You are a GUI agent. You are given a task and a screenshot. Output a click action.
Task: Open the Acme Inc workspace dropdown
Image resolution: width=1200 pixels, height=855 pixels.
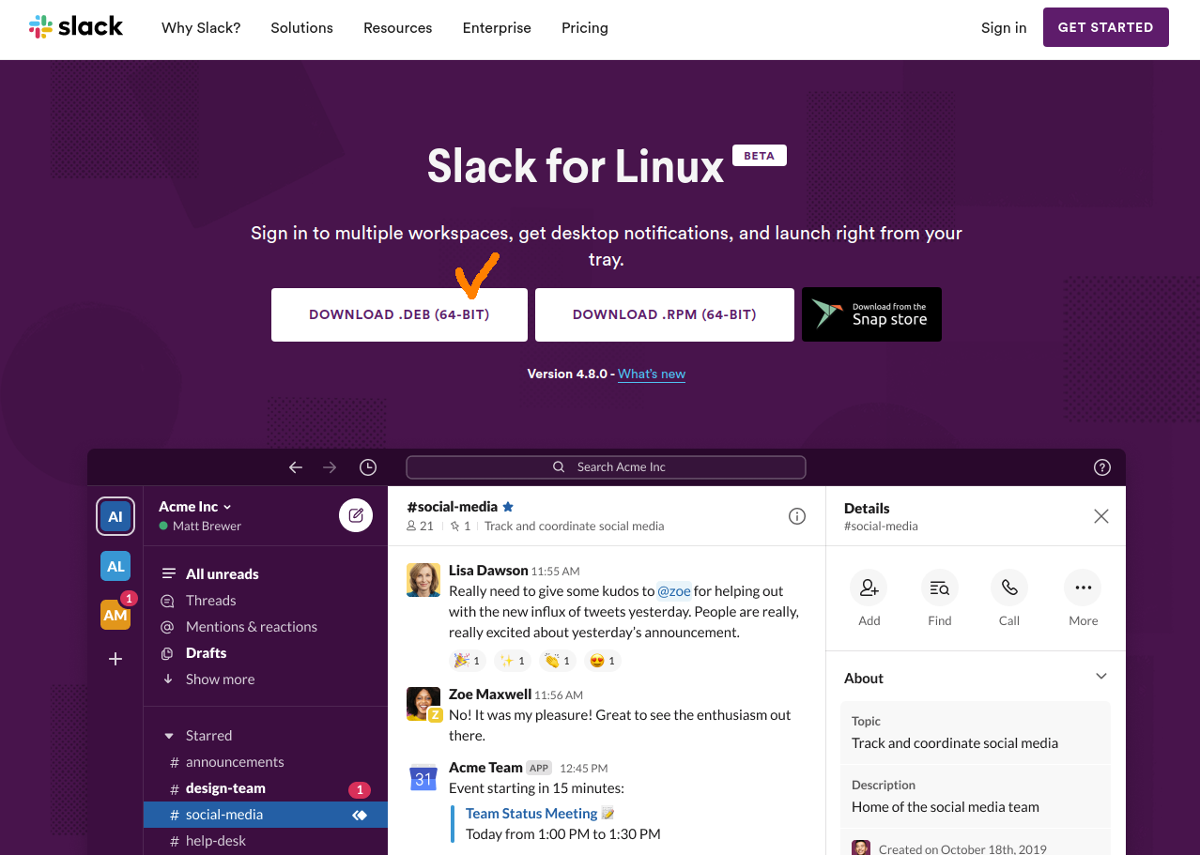coord(195,507)
